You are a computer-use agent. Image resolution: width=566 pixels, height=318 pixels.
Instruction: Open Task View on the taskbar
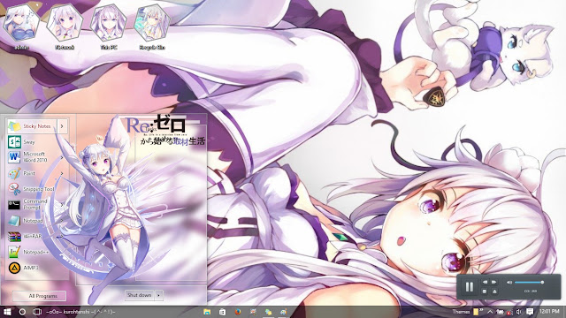(x=37, y=312)
